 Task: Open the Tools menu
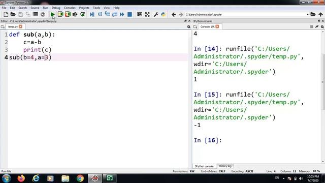(96, 8)
